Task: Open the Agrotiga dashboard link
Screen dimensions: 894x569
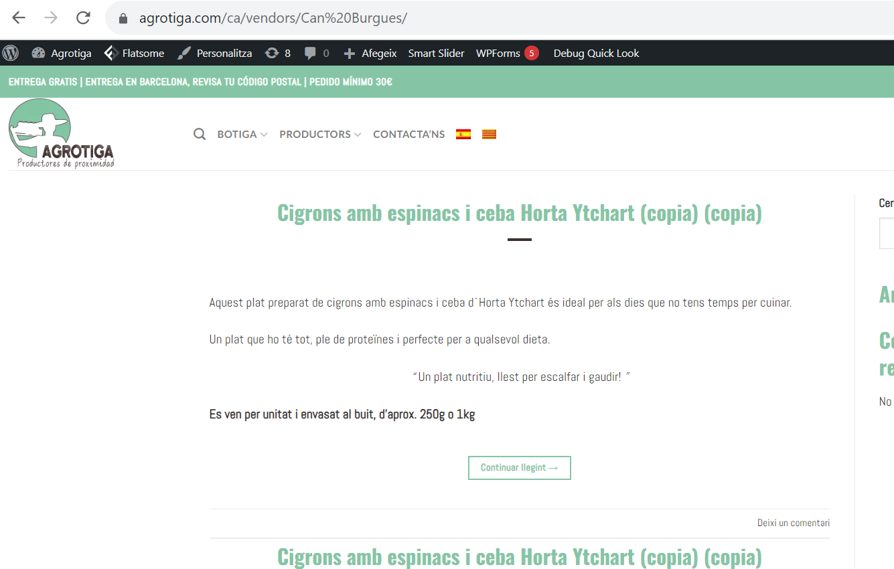Action: pos(62,53)
